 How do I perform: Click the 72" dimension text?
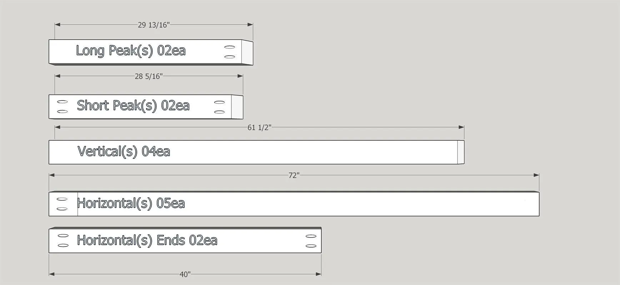[294, 175]
